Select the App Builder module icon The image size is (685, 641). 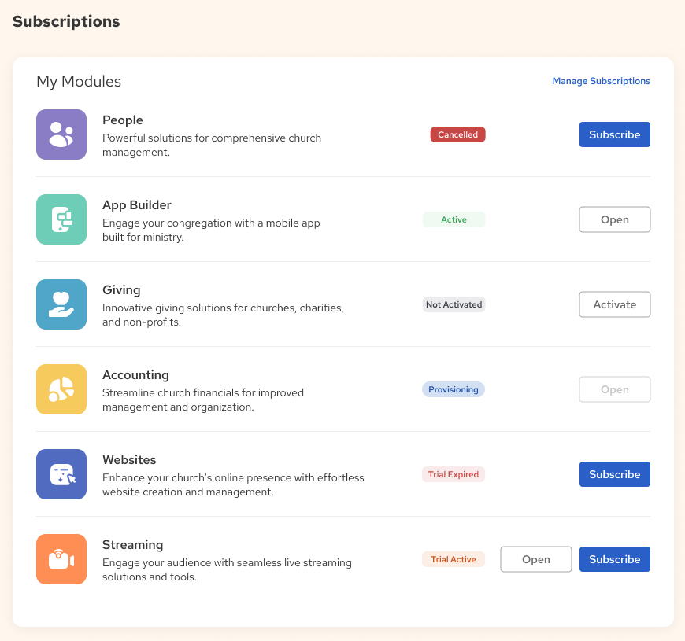(x=61, y=219)
